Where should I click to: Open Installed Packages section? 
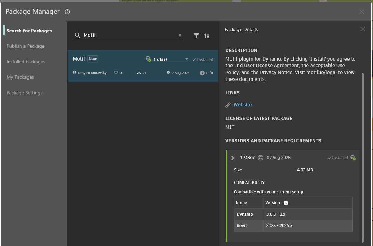(26, 62)
